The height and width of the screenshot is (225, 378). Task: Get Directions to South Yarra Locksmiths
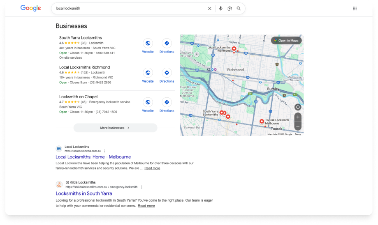pyautogui.click(x=167, y=46)
